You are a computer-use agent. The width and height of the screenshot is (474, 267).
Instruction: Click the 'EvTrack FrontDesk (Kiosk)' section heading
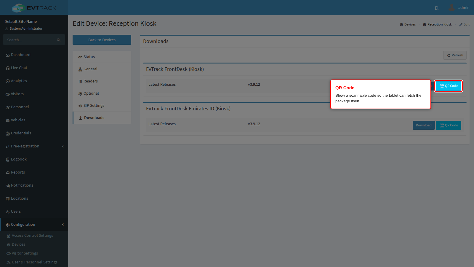pyautogui.click(x=175, y=69)
